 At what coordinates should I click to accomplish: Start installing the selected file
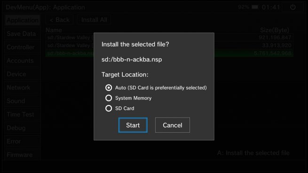(x=133, y=125)
